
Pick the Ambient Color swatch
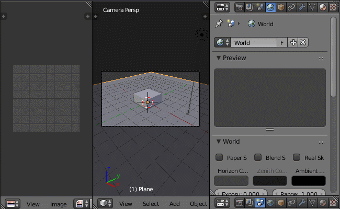(x=309, y=181)
